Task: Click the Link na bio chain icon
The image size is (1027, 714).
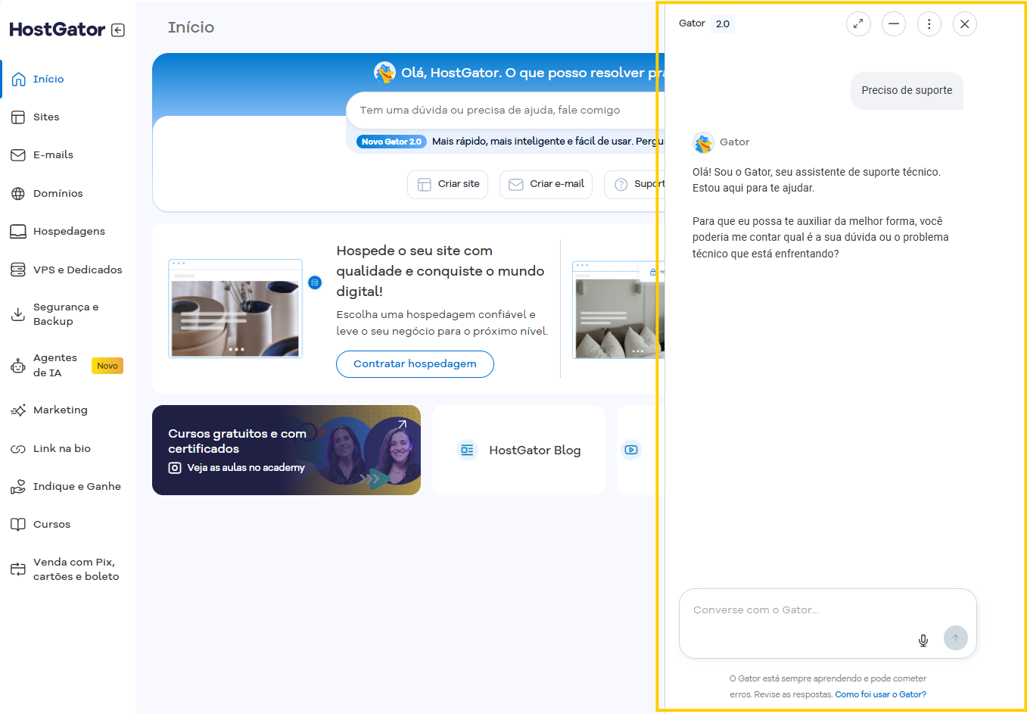Action: coord(18,449)
